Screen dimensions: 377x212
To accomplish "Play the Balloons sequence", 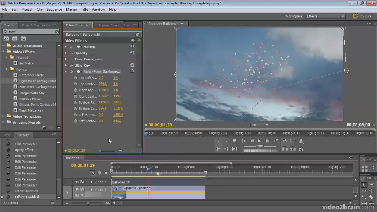I will [260, 141].
